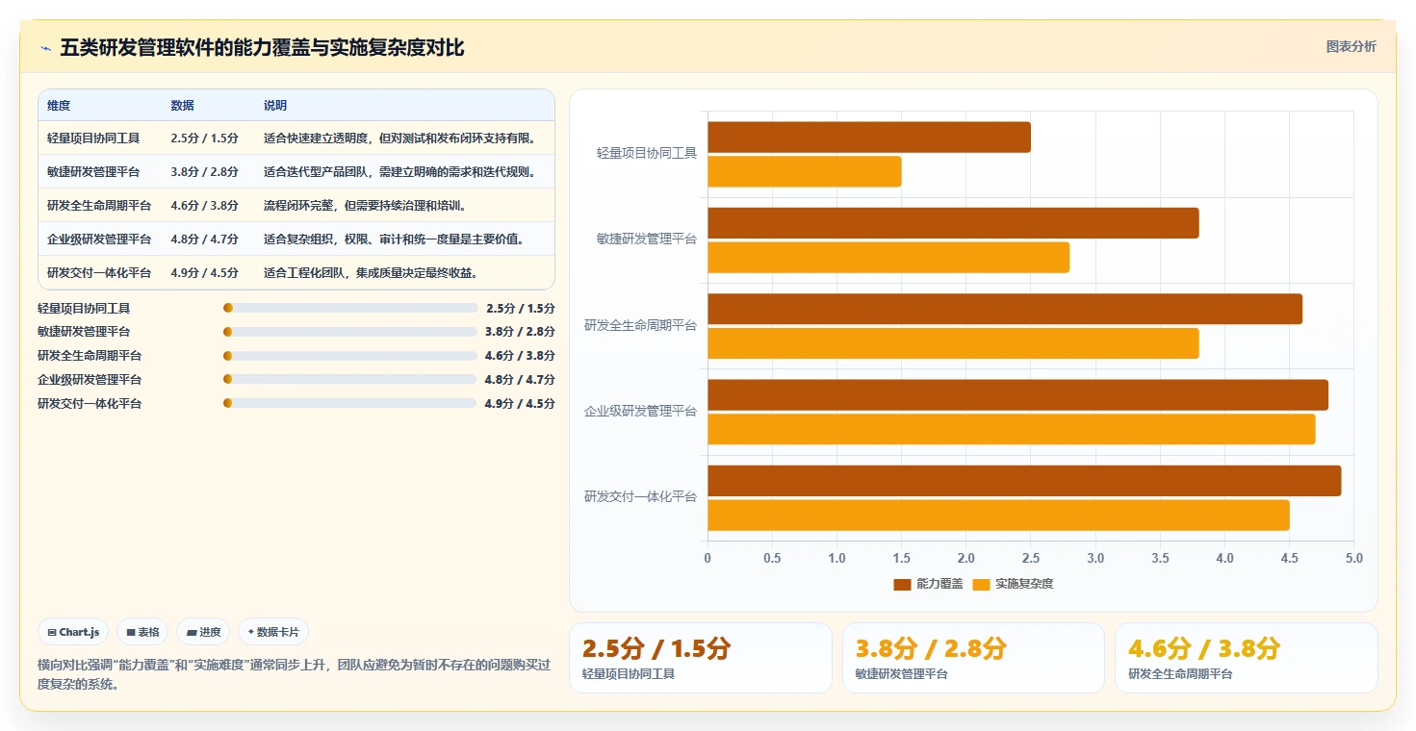Click the chart y-axis label 企业级研发管理平台
1416x731 pixels.
[641, 412]
